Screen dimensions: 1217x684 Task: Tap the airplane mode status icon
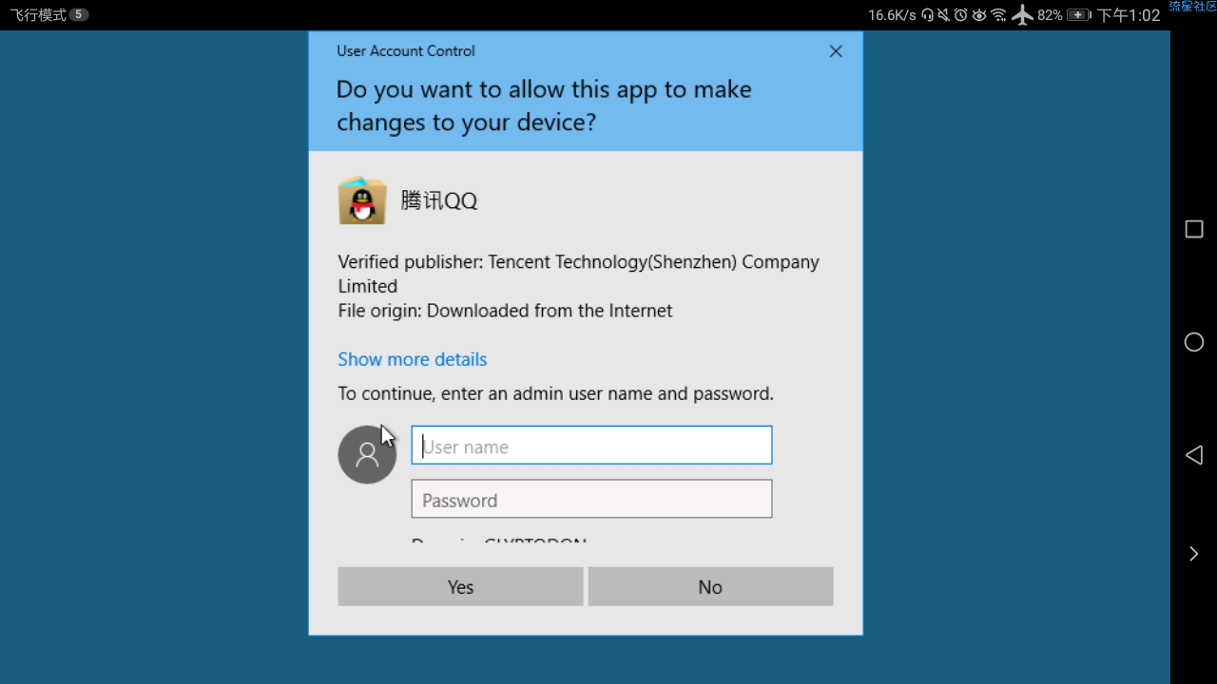tap(1022, 14)
